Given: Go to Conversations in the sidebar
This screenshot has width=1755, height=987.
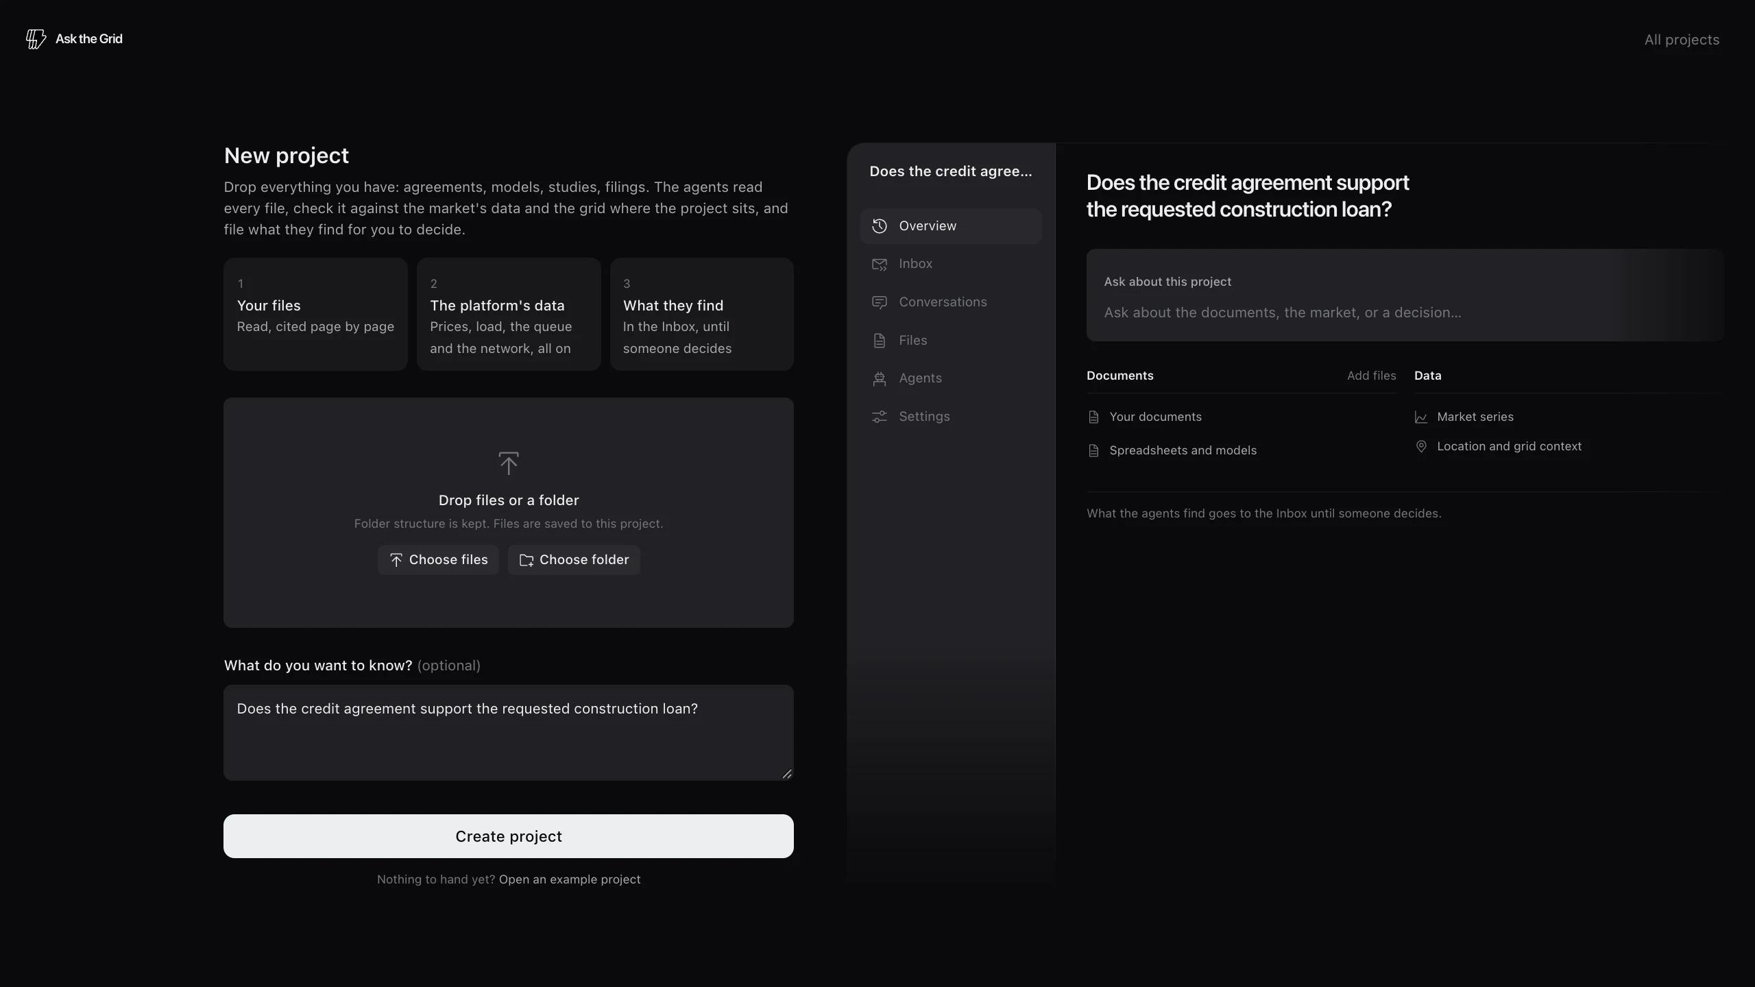Looking at the screenshot, I should [951, 302].
